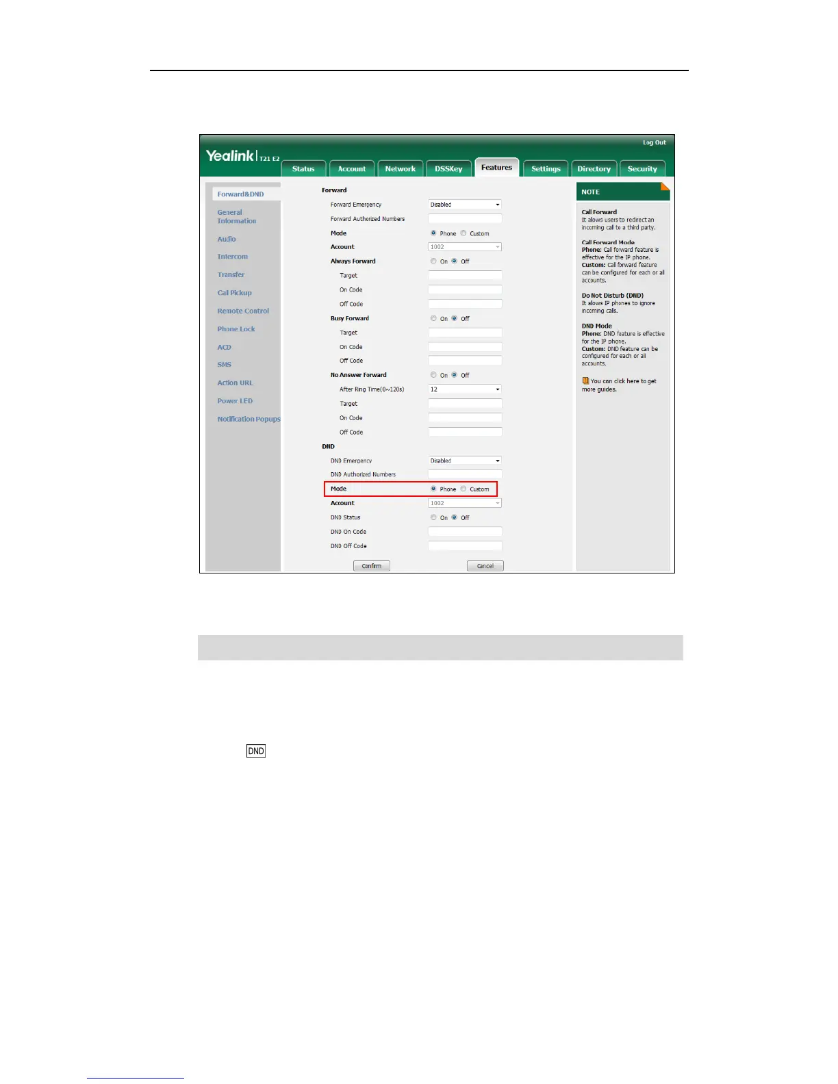Click the Always Forward On Code field
This screenshot has width=838, height=1084.
[x=465, y=289]
